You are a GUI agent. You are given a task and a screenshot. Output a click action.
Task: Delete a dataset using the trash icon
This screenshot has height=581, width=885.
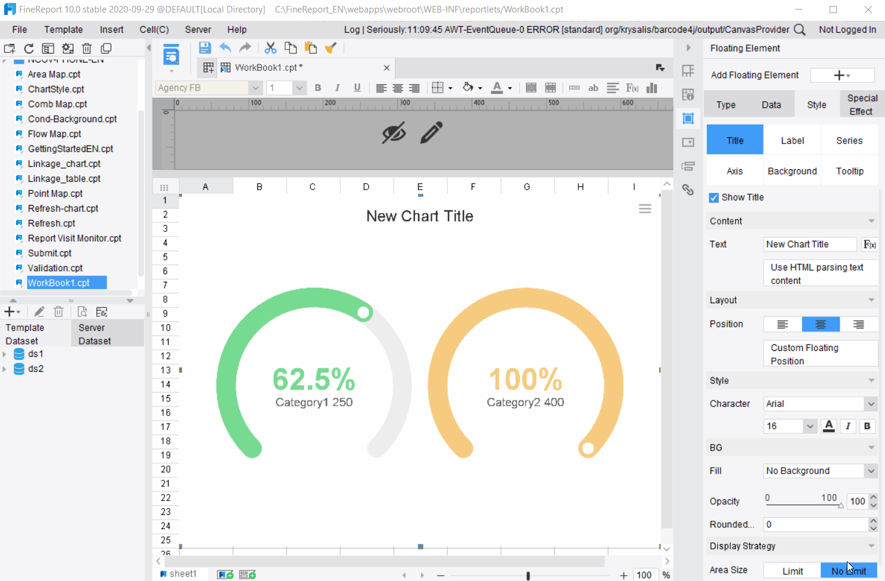click(58, 311)
